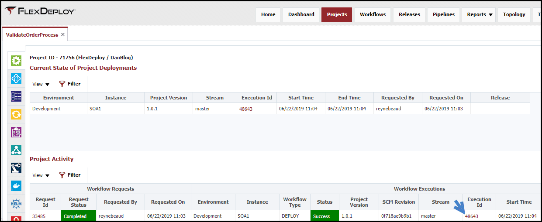This screenshot has height=222, width=542.
Task: Open the Releases tab
Action: tap(409, 14)
